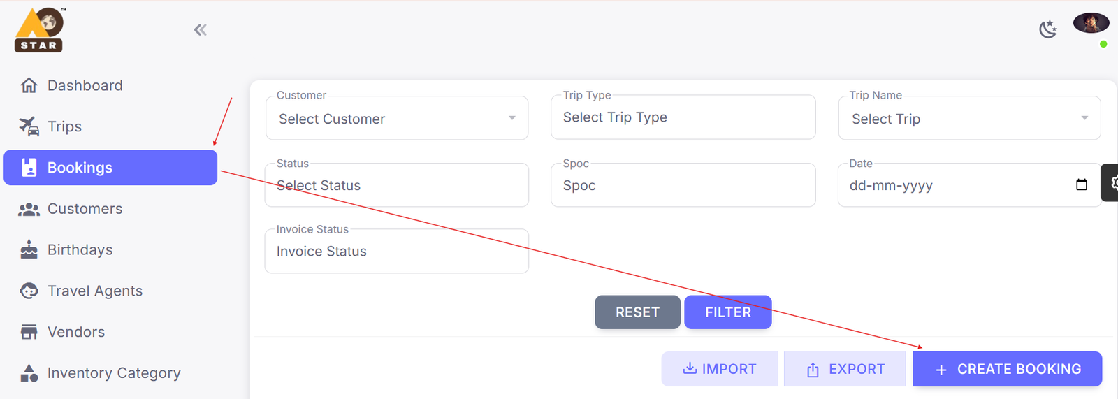The height and width of the screenshot is (399, 1118).
Task: Navigate to Vendors in the sidebar
Action: [x=75, y=332]
